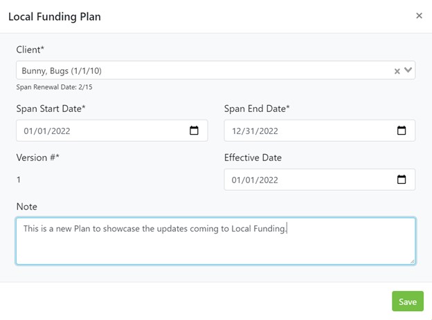Screen dimensions: 432x320
Task: Open the Span End Date calendar picker
Action: coord(402,131)
